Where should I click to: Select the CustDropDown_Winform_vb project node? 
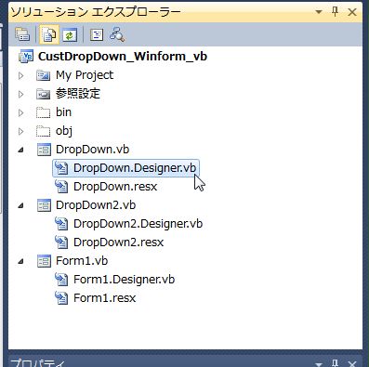123,57
